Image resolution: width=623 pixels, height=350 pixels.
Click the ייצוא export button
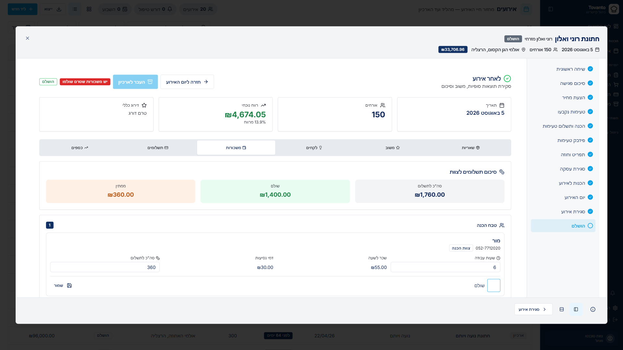point(53,9)
